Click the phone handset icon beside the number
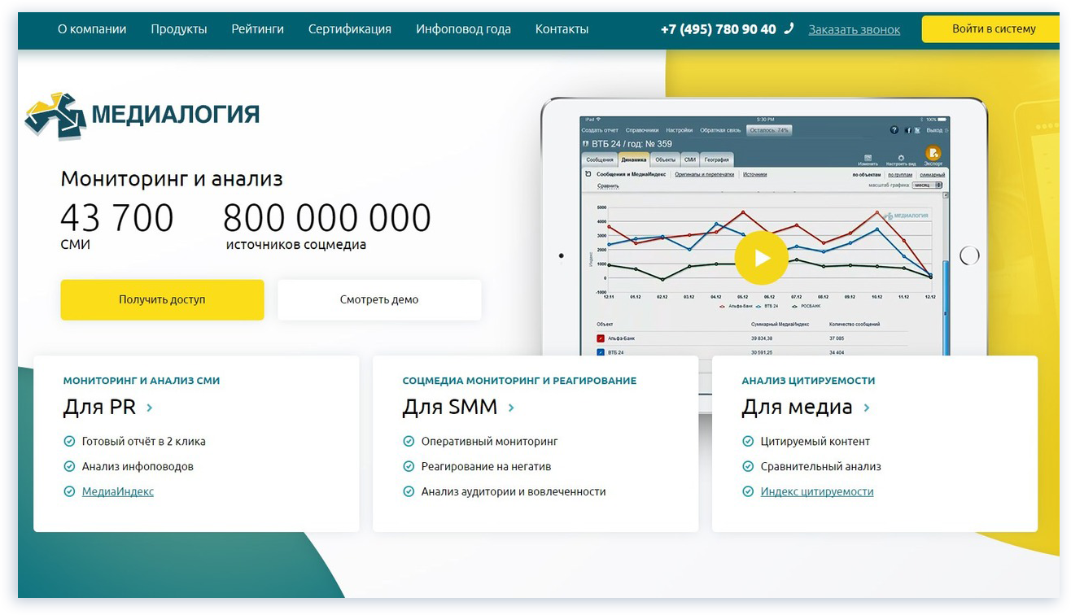 pos(789,28)
